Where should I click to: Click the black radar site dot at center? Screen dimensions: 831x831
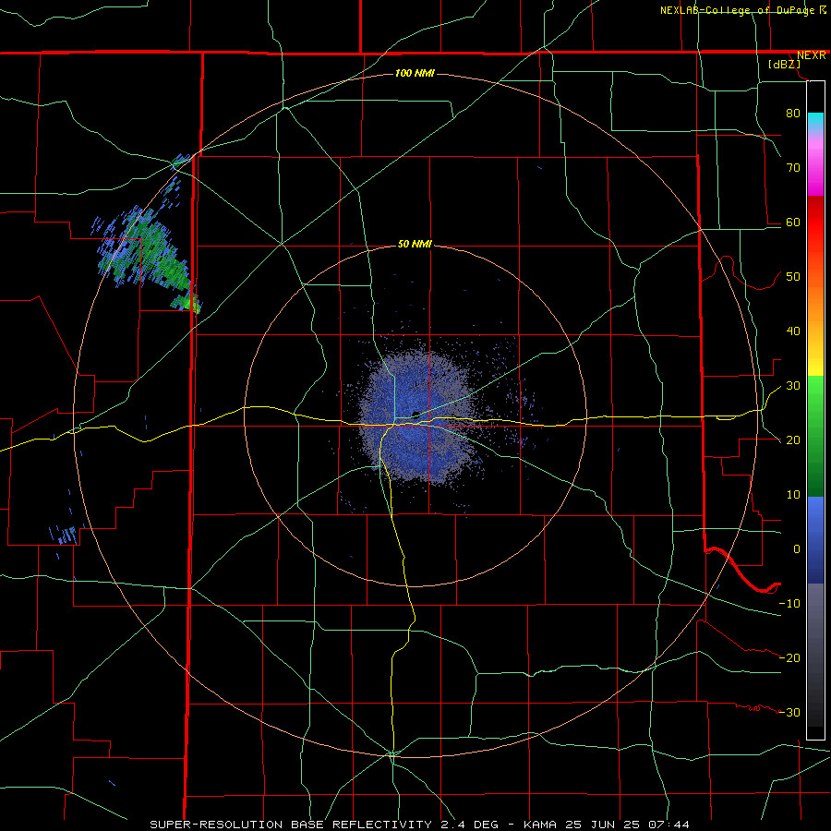tap(416, 414)
